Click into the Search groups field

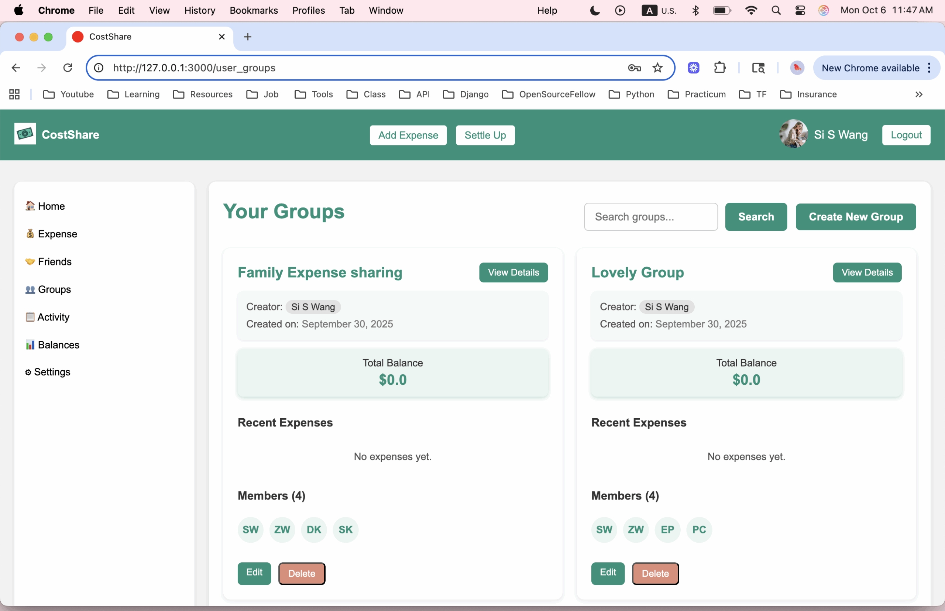tap(651, 217)
